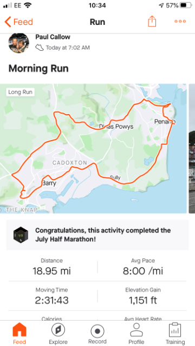Open Paul Callow's athlete name link
195x346 pixels.
[53, 37]
